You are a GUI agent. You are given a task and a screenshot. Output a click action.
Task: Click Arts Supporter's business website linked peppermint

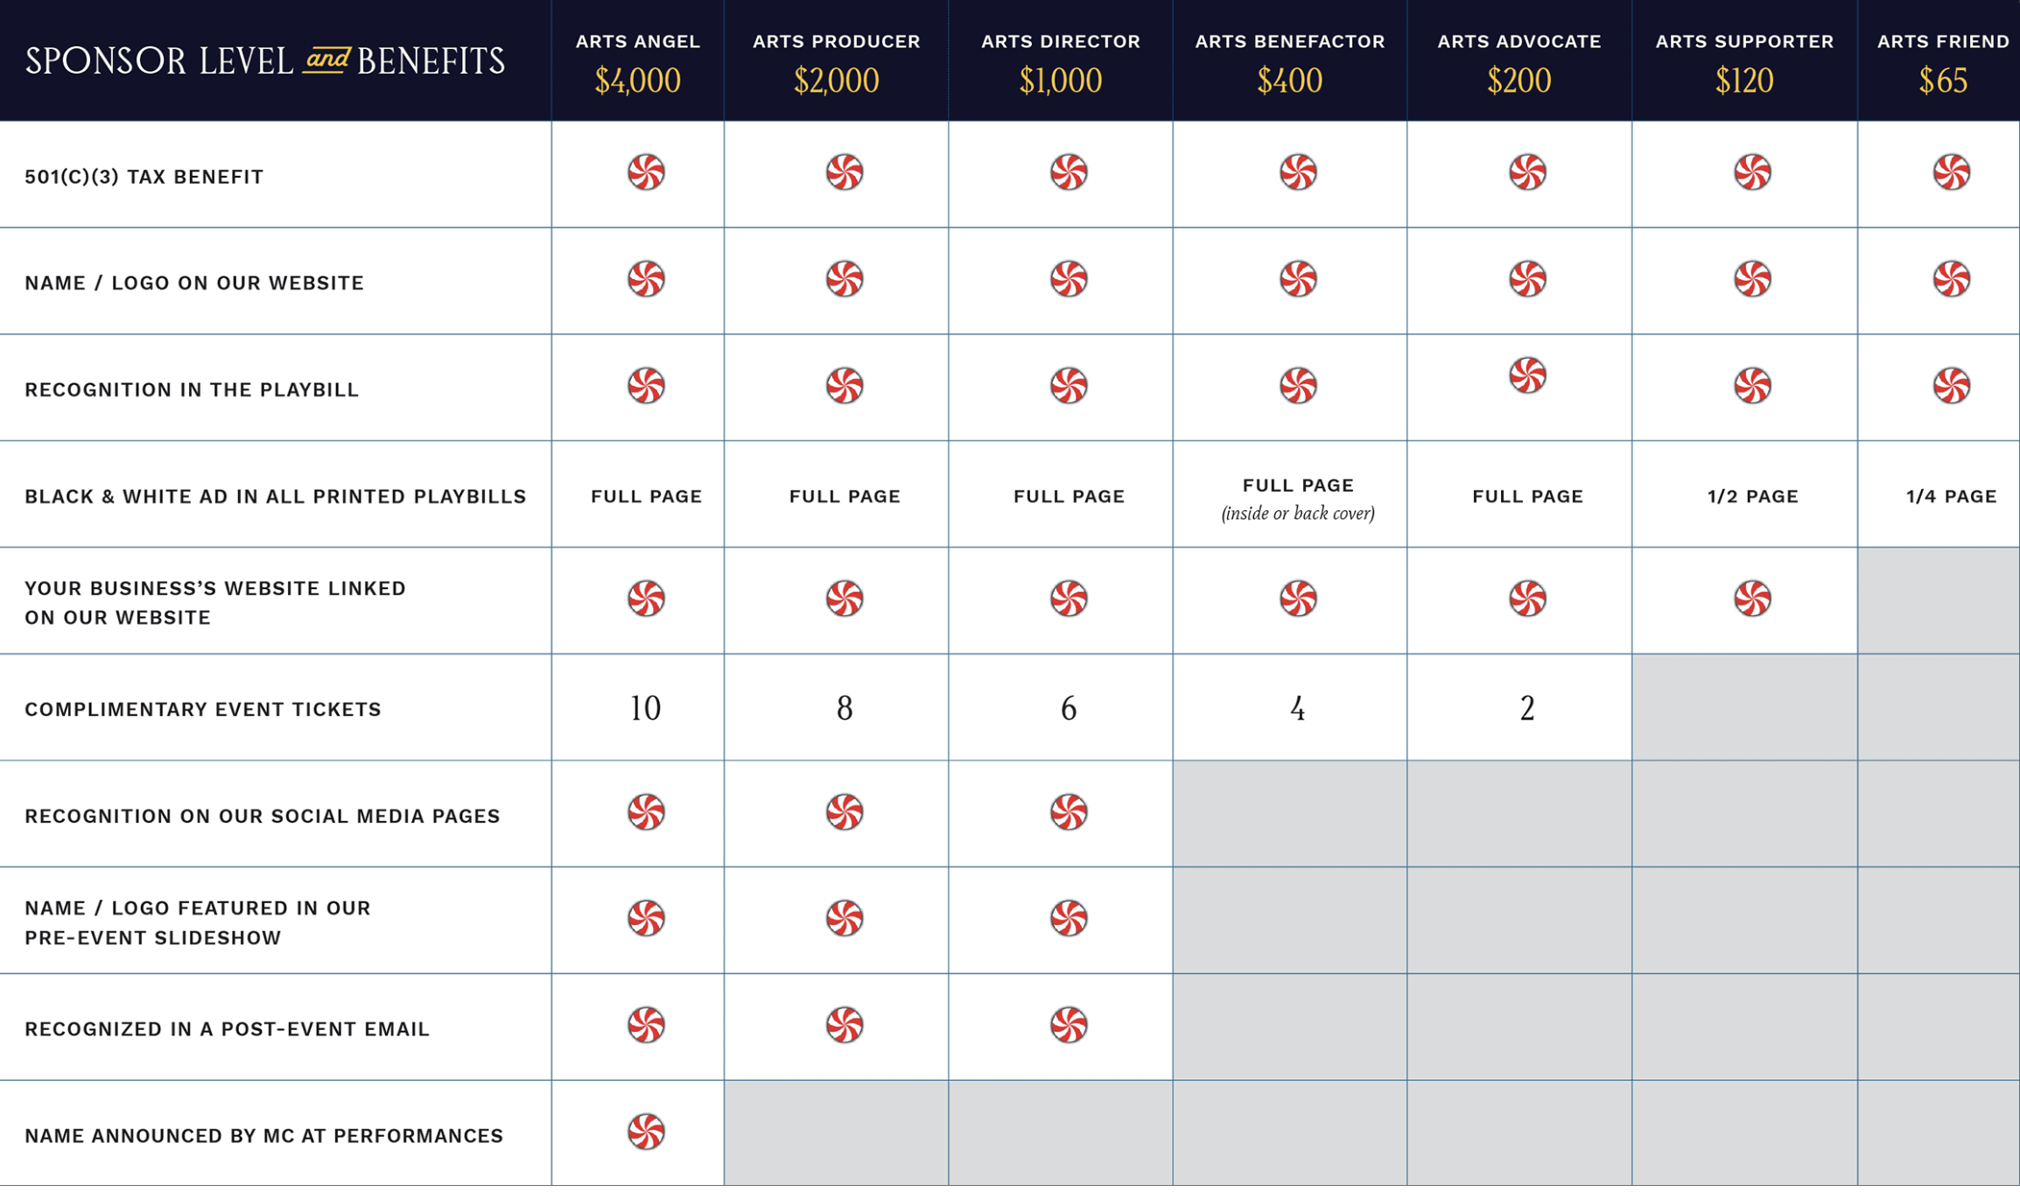[1752, 600]
